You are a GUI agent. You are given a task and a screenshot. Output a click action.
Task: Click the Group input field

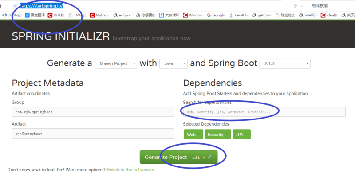(93, 112)
